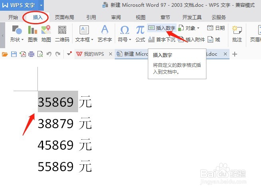The height and width of the screenshot is (191, 261).
Task: Open the Shapes (形状) tool
Action: (x=17, y=33)
